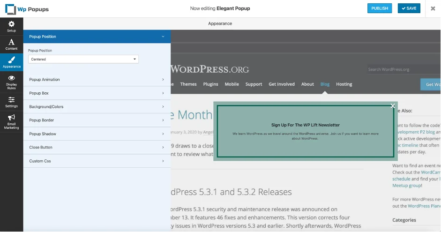The width and height of the screenshot is (441, 232).
Task: Click the Save button
Action: click(x=409, y=8)
